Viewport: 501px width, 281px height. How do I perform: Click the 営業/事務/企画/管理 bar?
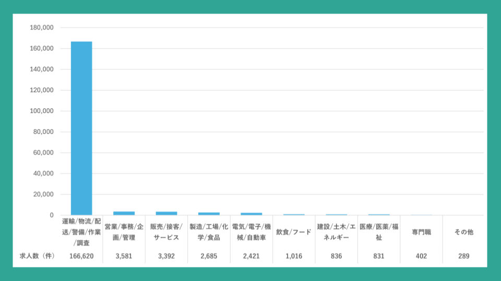(124, 213)
